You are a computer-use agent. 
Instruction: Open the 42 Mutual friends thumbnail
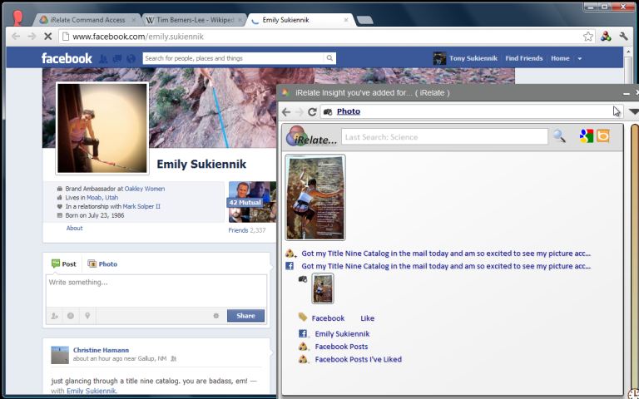click(252, 202)
